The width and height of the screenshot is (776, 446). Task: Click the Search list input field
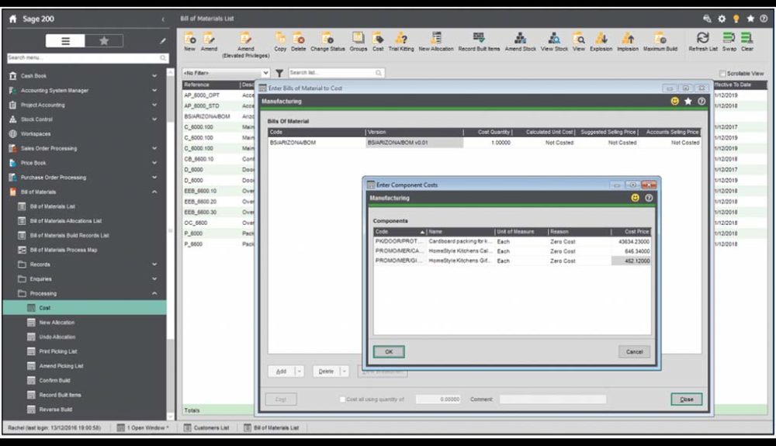[336, 73]
